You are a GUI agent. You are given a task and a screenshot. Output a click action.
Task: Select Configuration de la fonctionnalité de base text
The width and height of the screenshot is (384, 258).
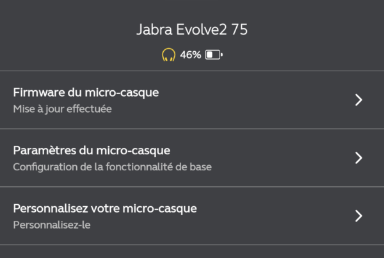(113, 167)
